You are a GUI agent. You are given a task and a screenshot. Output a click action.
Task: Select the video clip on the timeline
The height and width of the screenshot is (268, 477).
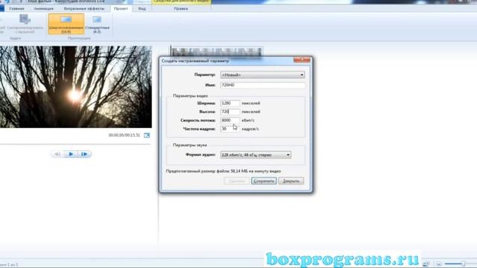coord(217,51)
